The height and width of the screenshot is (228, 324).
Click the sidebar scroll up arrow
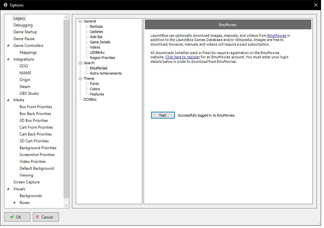point(66,17)
